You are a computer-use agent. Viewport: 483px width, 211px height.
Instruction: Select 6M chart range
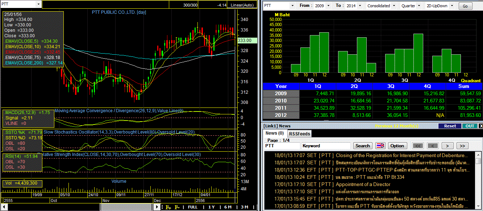[228, 207]
